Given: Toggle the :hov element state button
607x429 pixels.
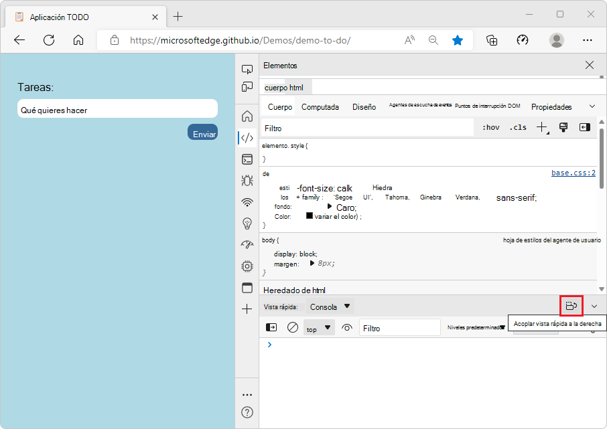Looking at the screenshot, I should (x=490, y=127).
